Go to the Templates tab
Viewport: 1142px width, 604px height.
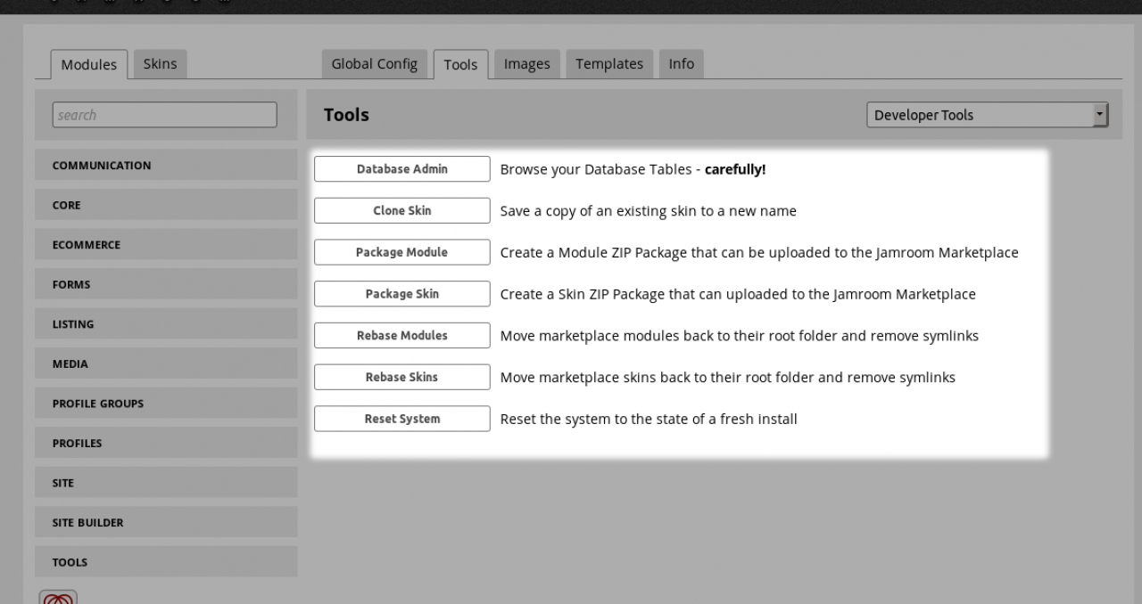click(x=609, y=63)
